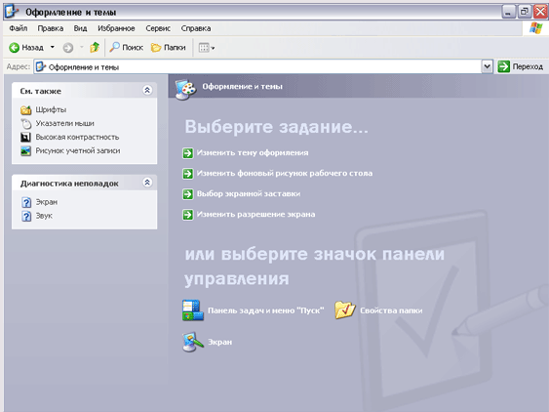Click the Windows flag logo
Screen dimensions: 549x412
[535, 28]
